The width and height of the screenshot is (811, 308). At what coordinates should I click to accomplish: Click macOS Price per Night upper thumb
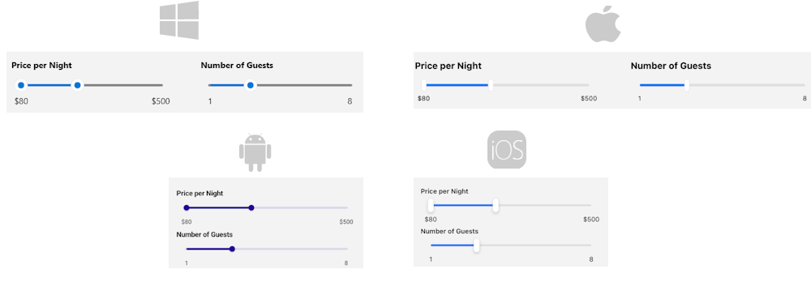(491, 85)
